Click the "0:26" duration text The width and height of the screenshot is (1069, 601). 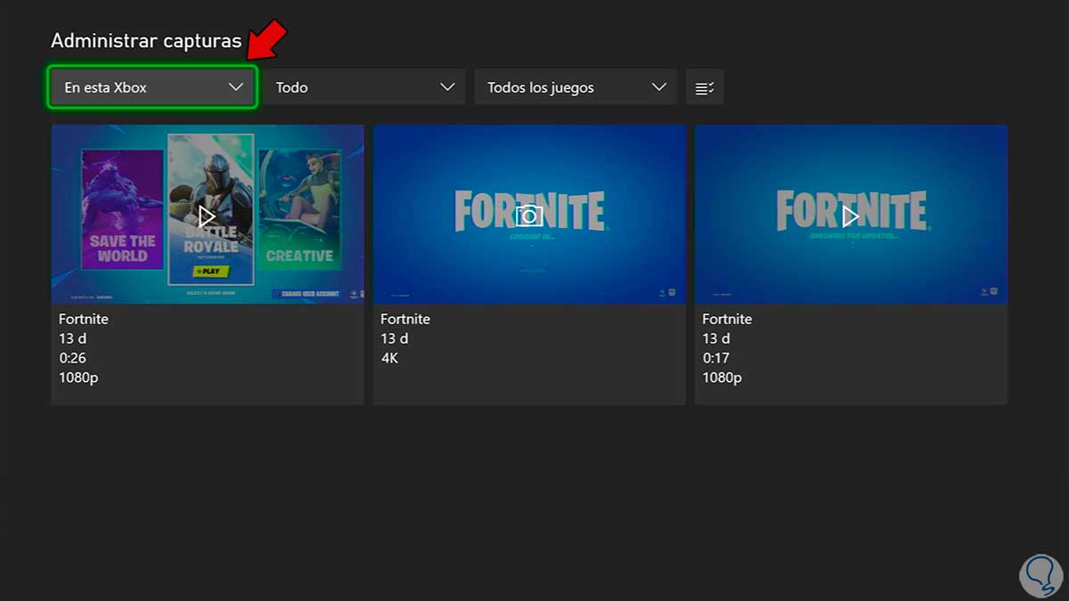[73, 358]
